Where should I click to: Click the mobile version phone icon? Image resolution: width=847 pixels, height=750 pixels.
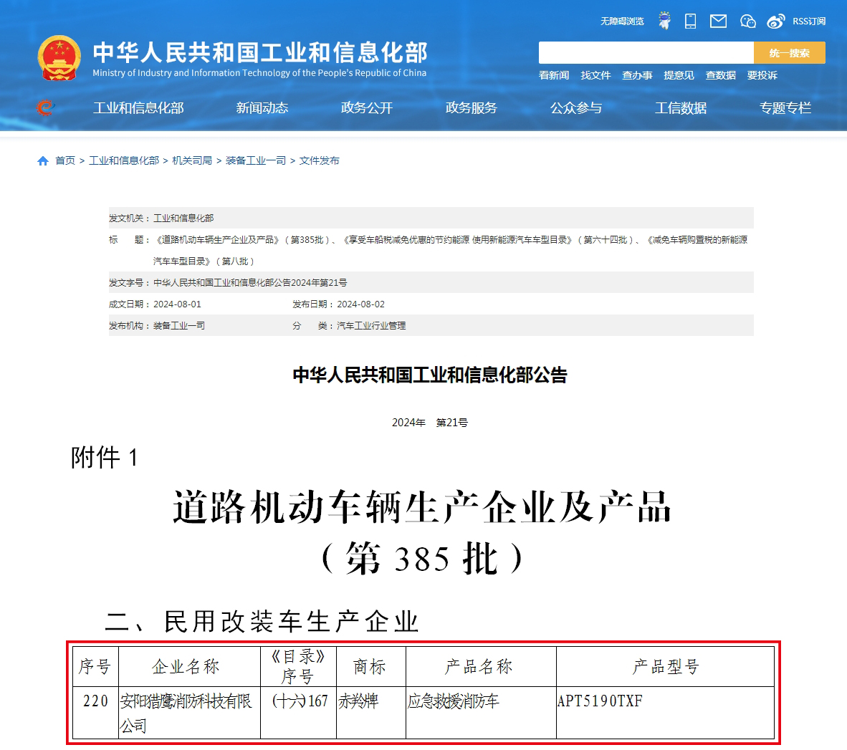[x=689, y=21]
